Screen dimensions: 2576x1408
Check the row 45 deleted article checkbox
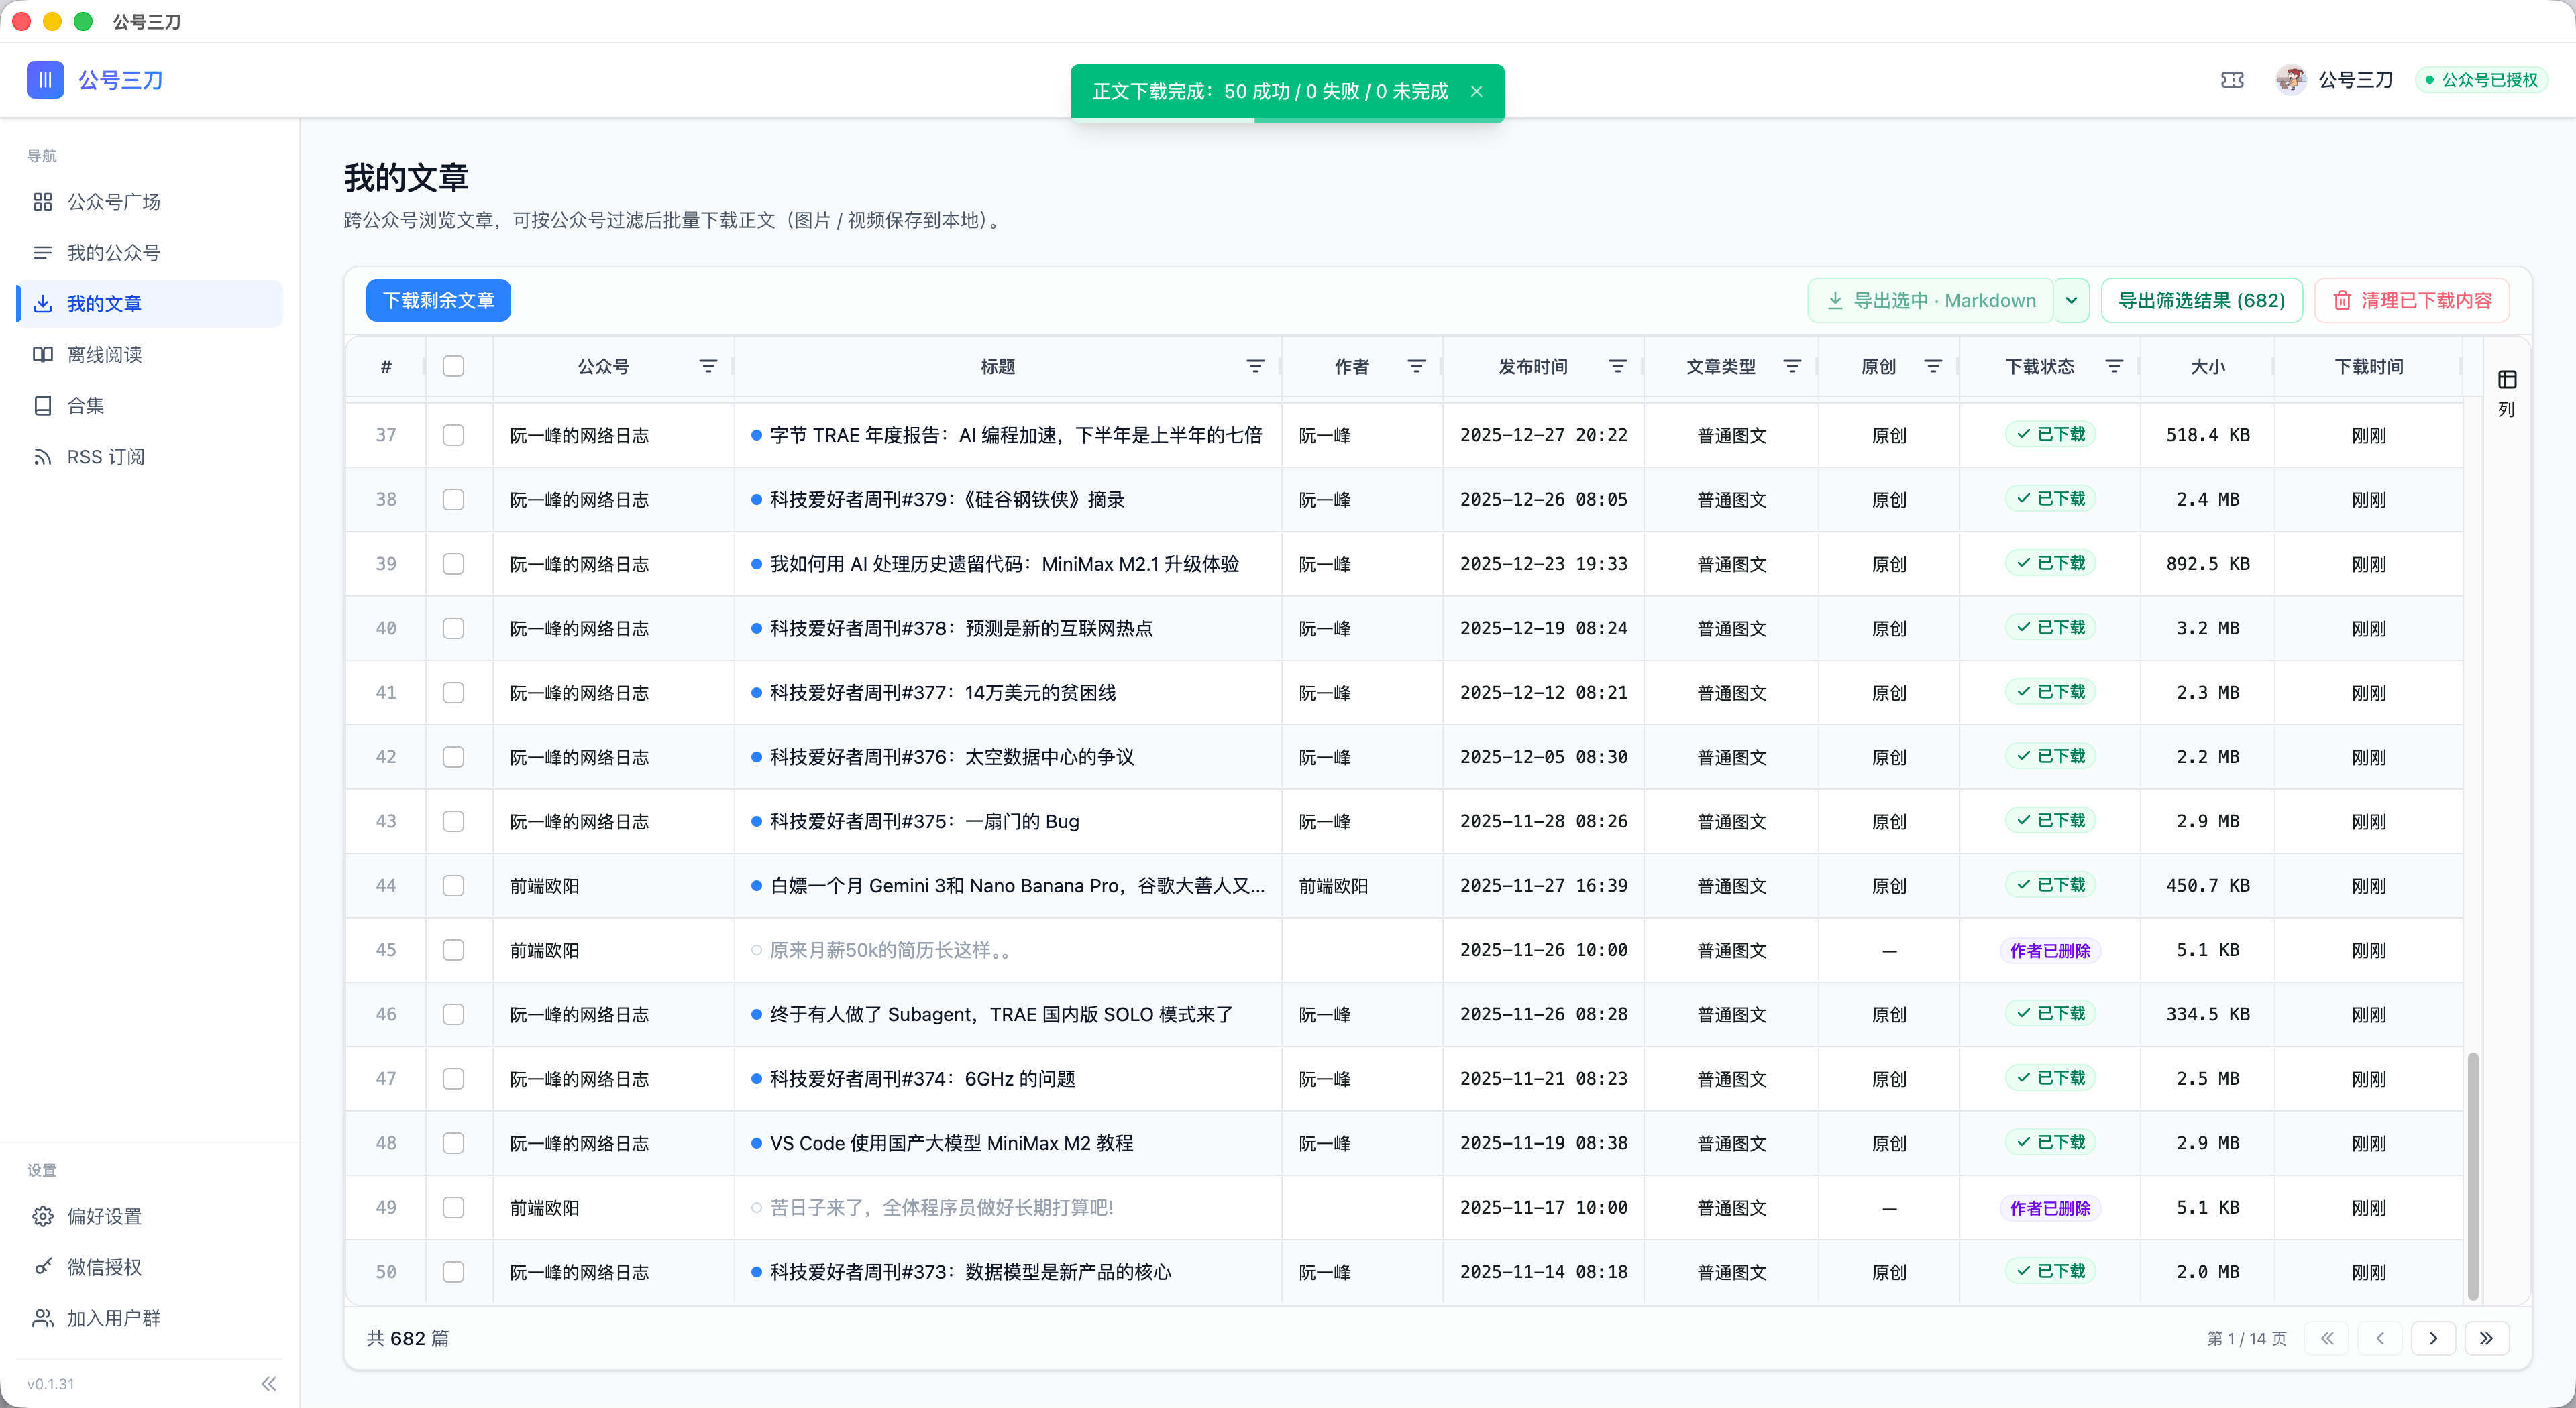pyautogui.click(x=453, y=949)
